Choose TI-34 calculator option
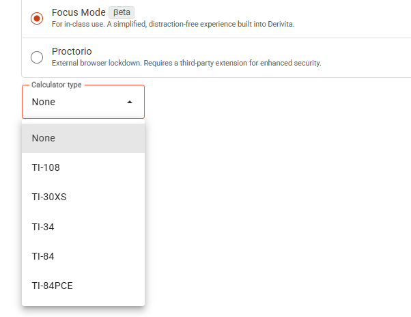This screenshot has width=411, height=317. pos(83,227)
